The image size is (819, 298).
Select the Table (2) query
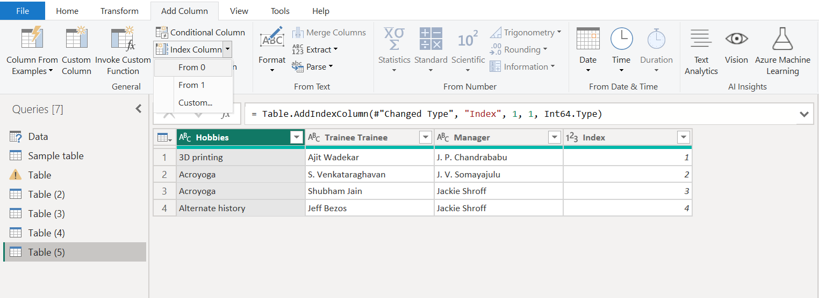click(75, 195)
